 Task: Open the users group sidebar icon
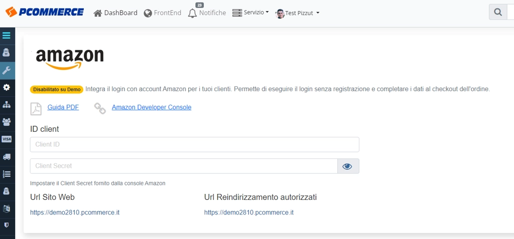(x=7, y=122)
